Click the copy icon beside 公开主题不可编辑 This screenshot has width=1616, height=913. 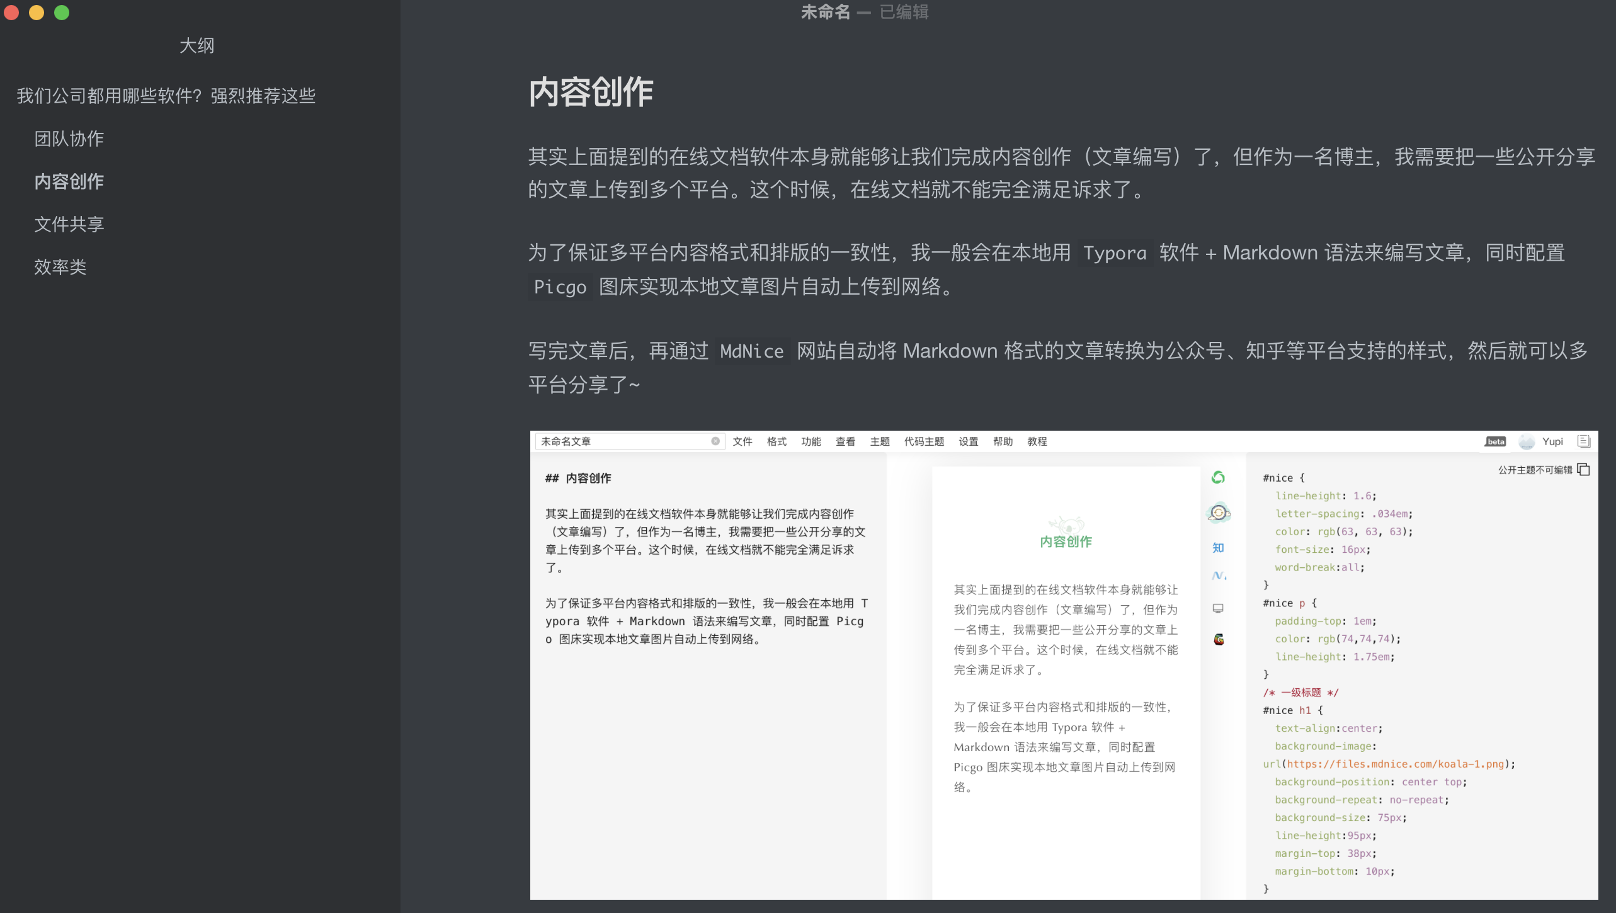[1584, 470]
